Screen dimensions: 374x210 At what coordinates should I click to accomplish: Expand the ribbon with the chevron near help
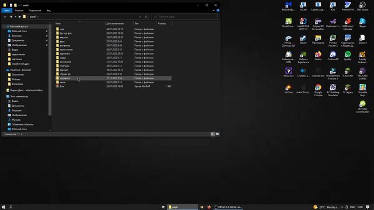(x=213, y=10)
